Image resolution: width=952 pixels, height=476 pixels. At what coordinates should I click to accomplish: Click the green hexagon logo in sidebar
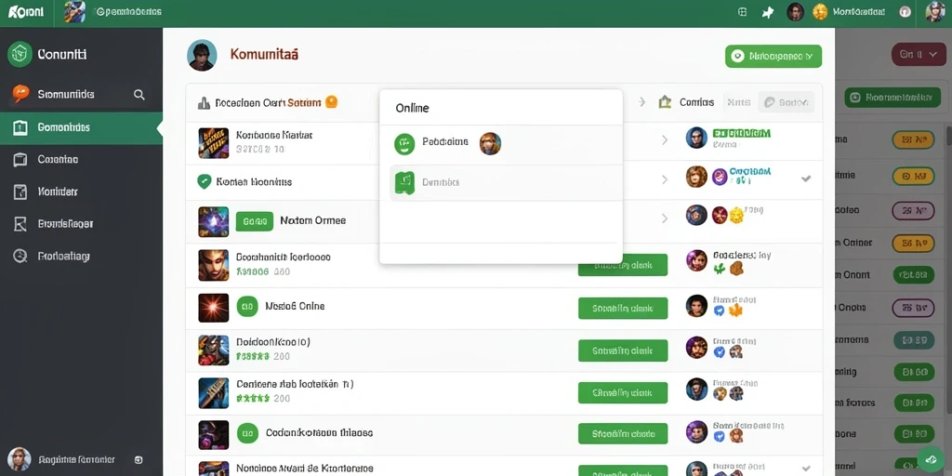(x=20, y=54)
